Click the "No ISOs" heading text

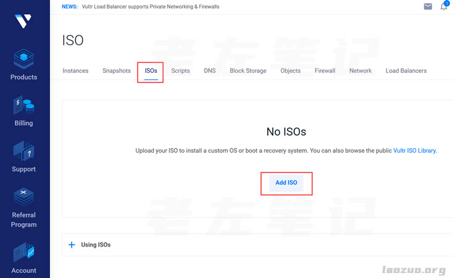point(286,132)
